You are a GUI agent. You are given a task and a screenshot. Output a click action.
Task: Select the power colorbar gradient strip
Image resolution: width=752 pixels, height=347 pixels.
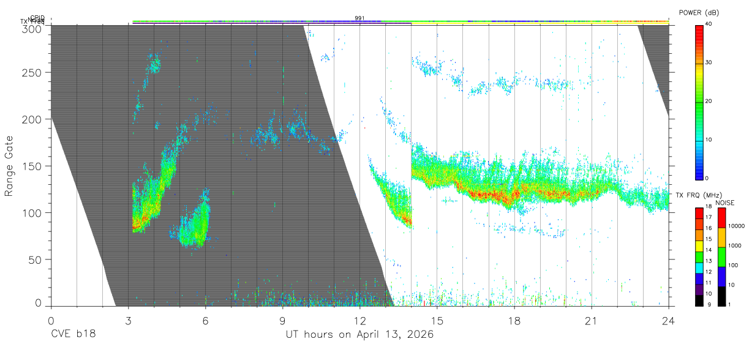tap(699, 102)
